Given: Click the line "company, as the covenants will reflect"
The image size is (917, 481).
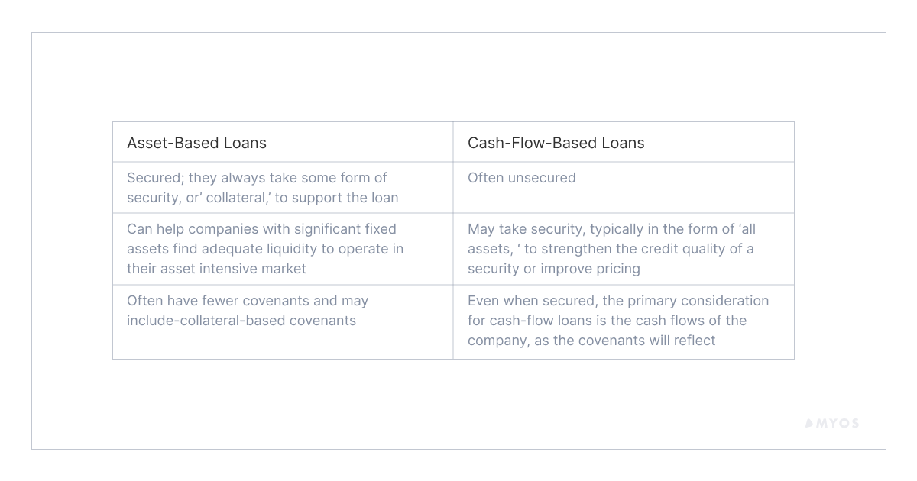Looking at the screenshot, I should pos(591,341).
